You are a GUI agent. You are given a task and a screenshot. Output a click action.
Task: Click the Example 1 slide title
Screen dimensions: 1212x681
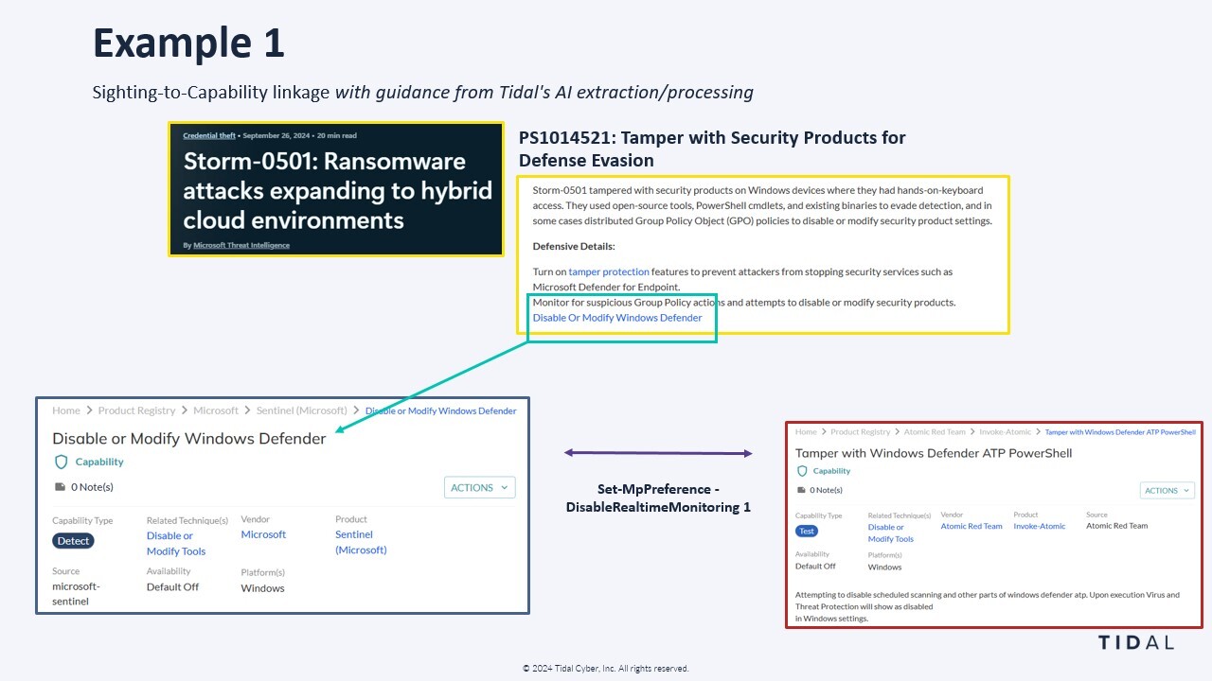click(x=188, y=44)
